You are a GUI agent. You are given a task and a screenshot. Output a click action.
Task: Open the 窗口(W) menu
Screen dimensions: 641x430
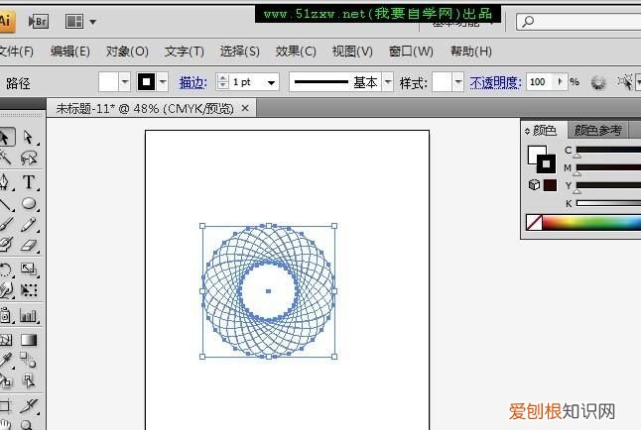tap(411, 52)
